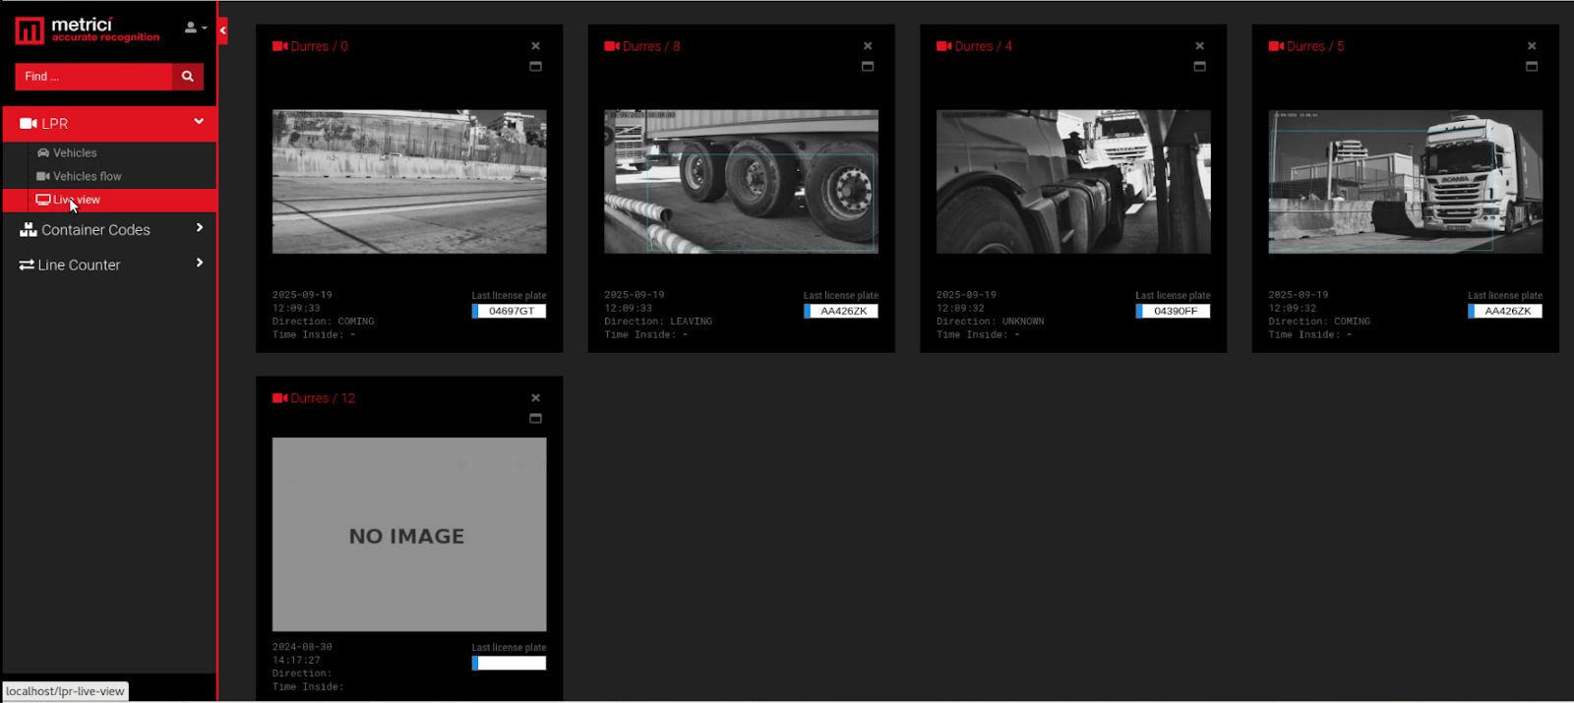
Task: Click the search magnifier button
Action: point(187,77)
